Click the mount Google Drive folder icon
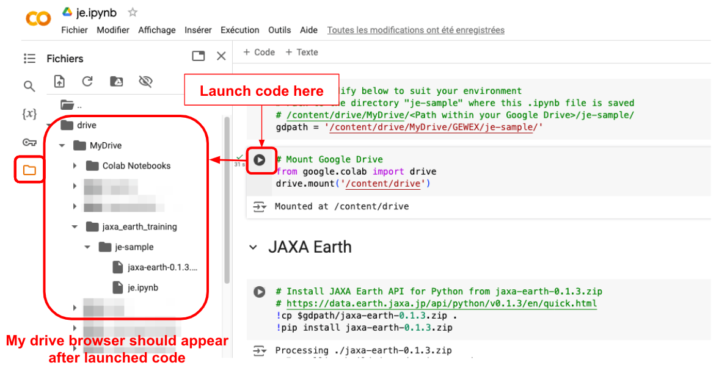Screen dimensions: 719x368 tap(116, 82)
